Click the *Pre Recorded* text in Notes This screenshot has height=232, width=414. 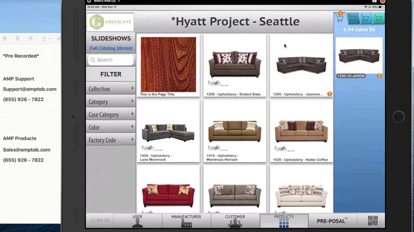(21, 56)
